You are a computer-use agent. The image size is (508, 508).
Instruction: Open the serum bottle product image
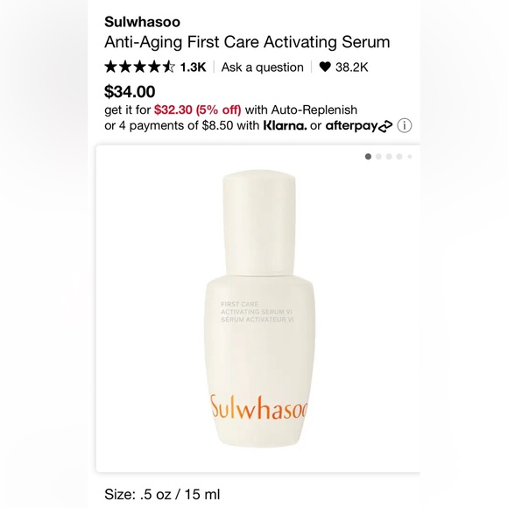click(x=259, y=308)
